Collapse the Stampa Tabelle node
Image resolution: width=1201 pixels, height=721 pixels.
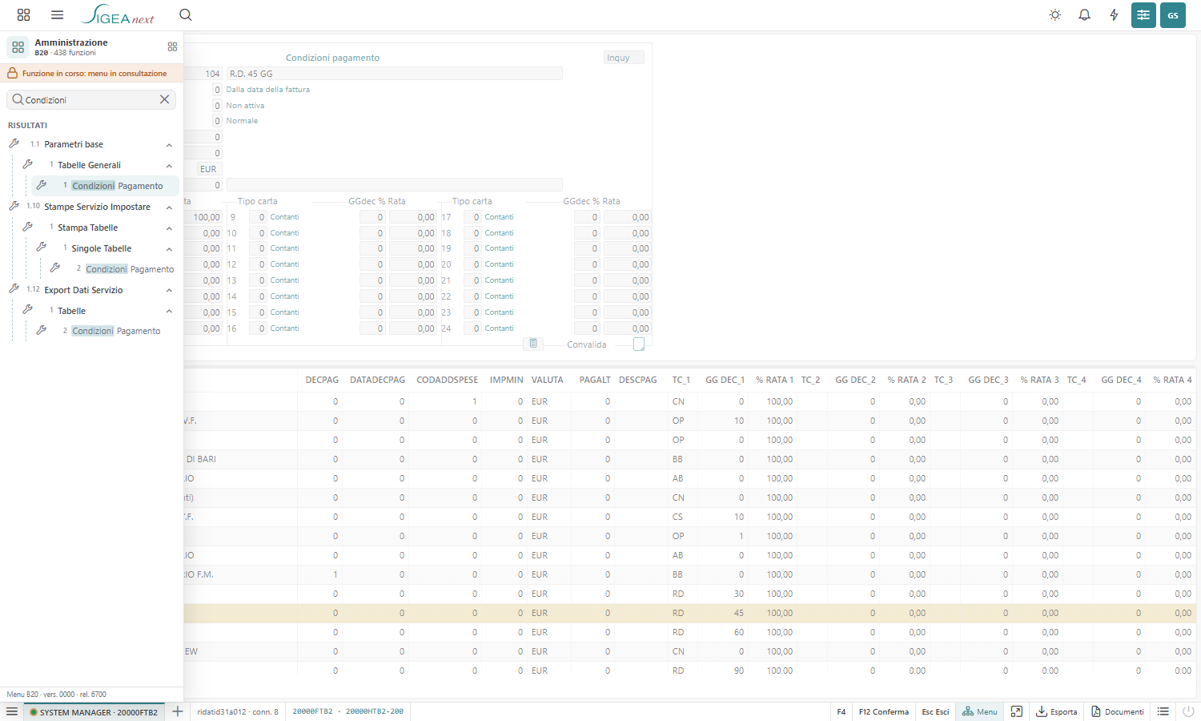(x=169, y=228)
